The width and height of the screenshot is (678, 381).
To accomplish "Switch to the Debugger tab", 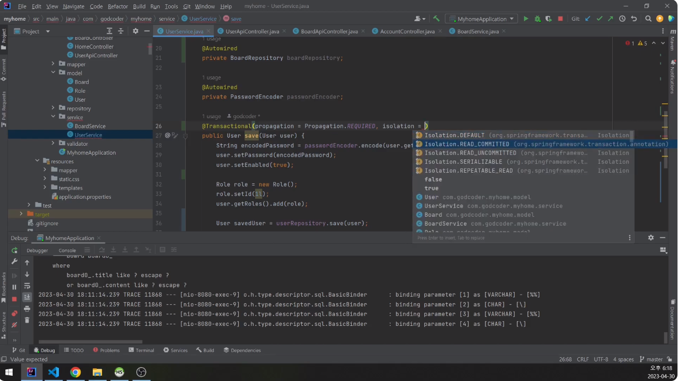I will click(x=37, y=250).
